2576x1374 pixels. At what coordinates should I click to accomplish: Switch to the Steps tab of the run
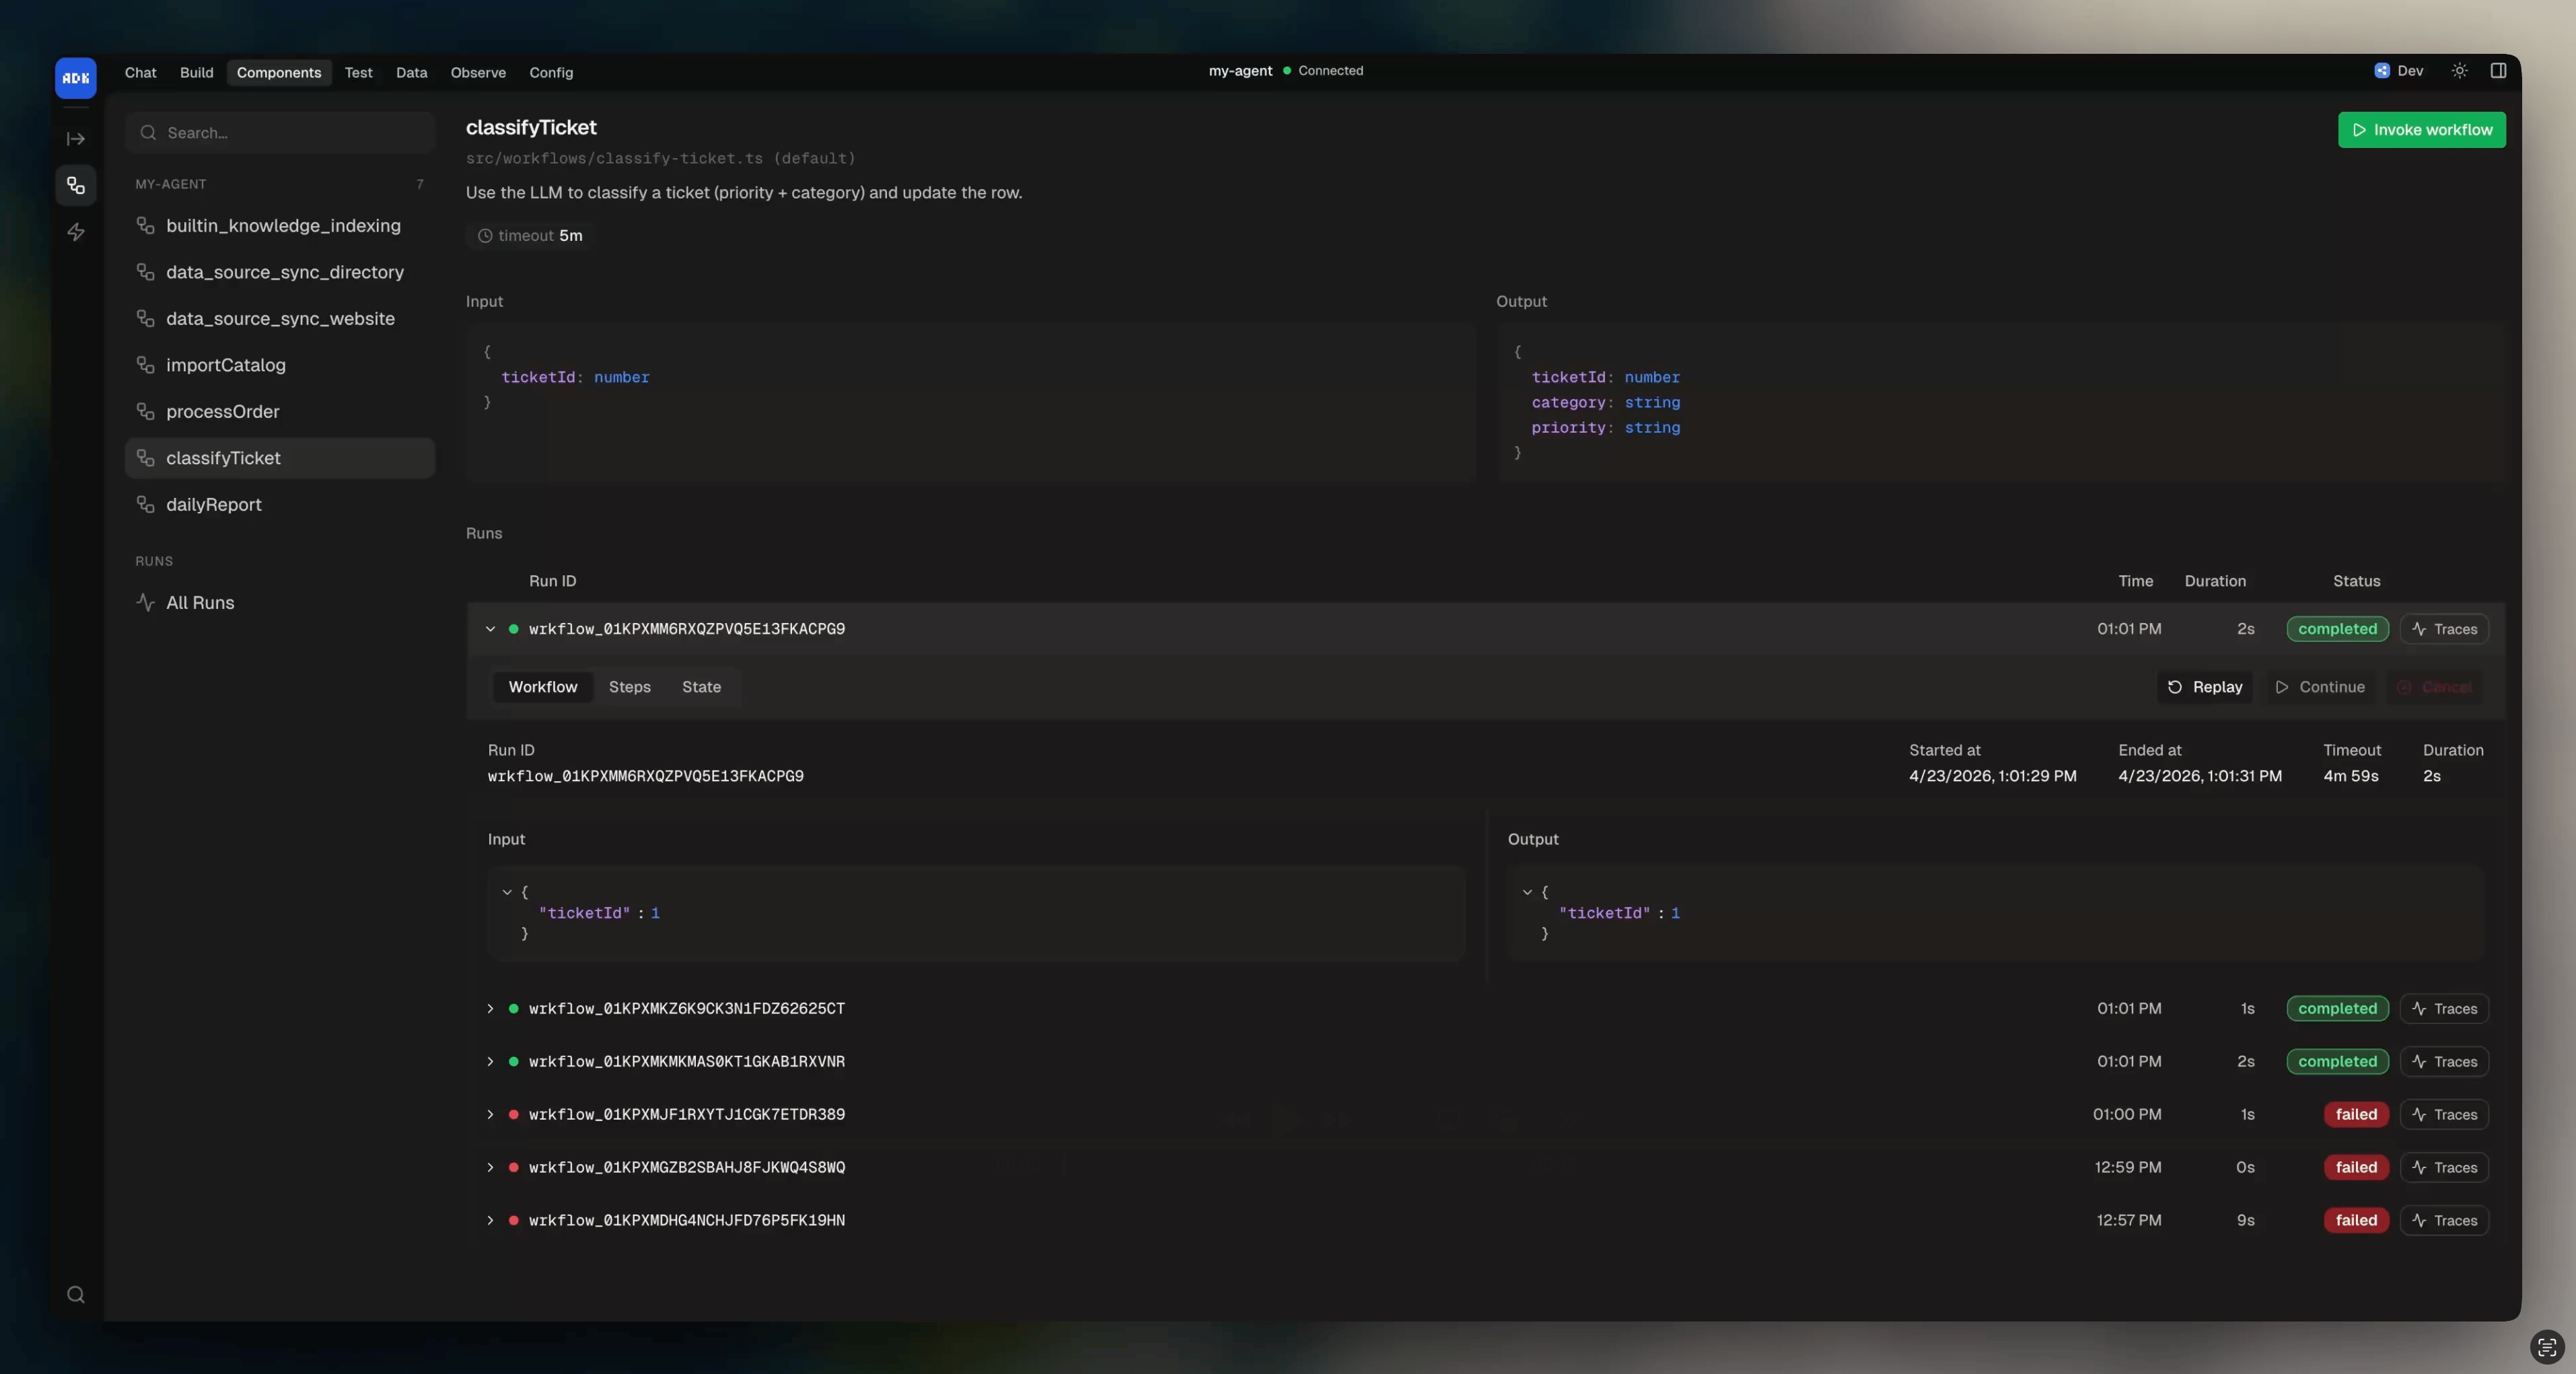[x=629, y=687]
